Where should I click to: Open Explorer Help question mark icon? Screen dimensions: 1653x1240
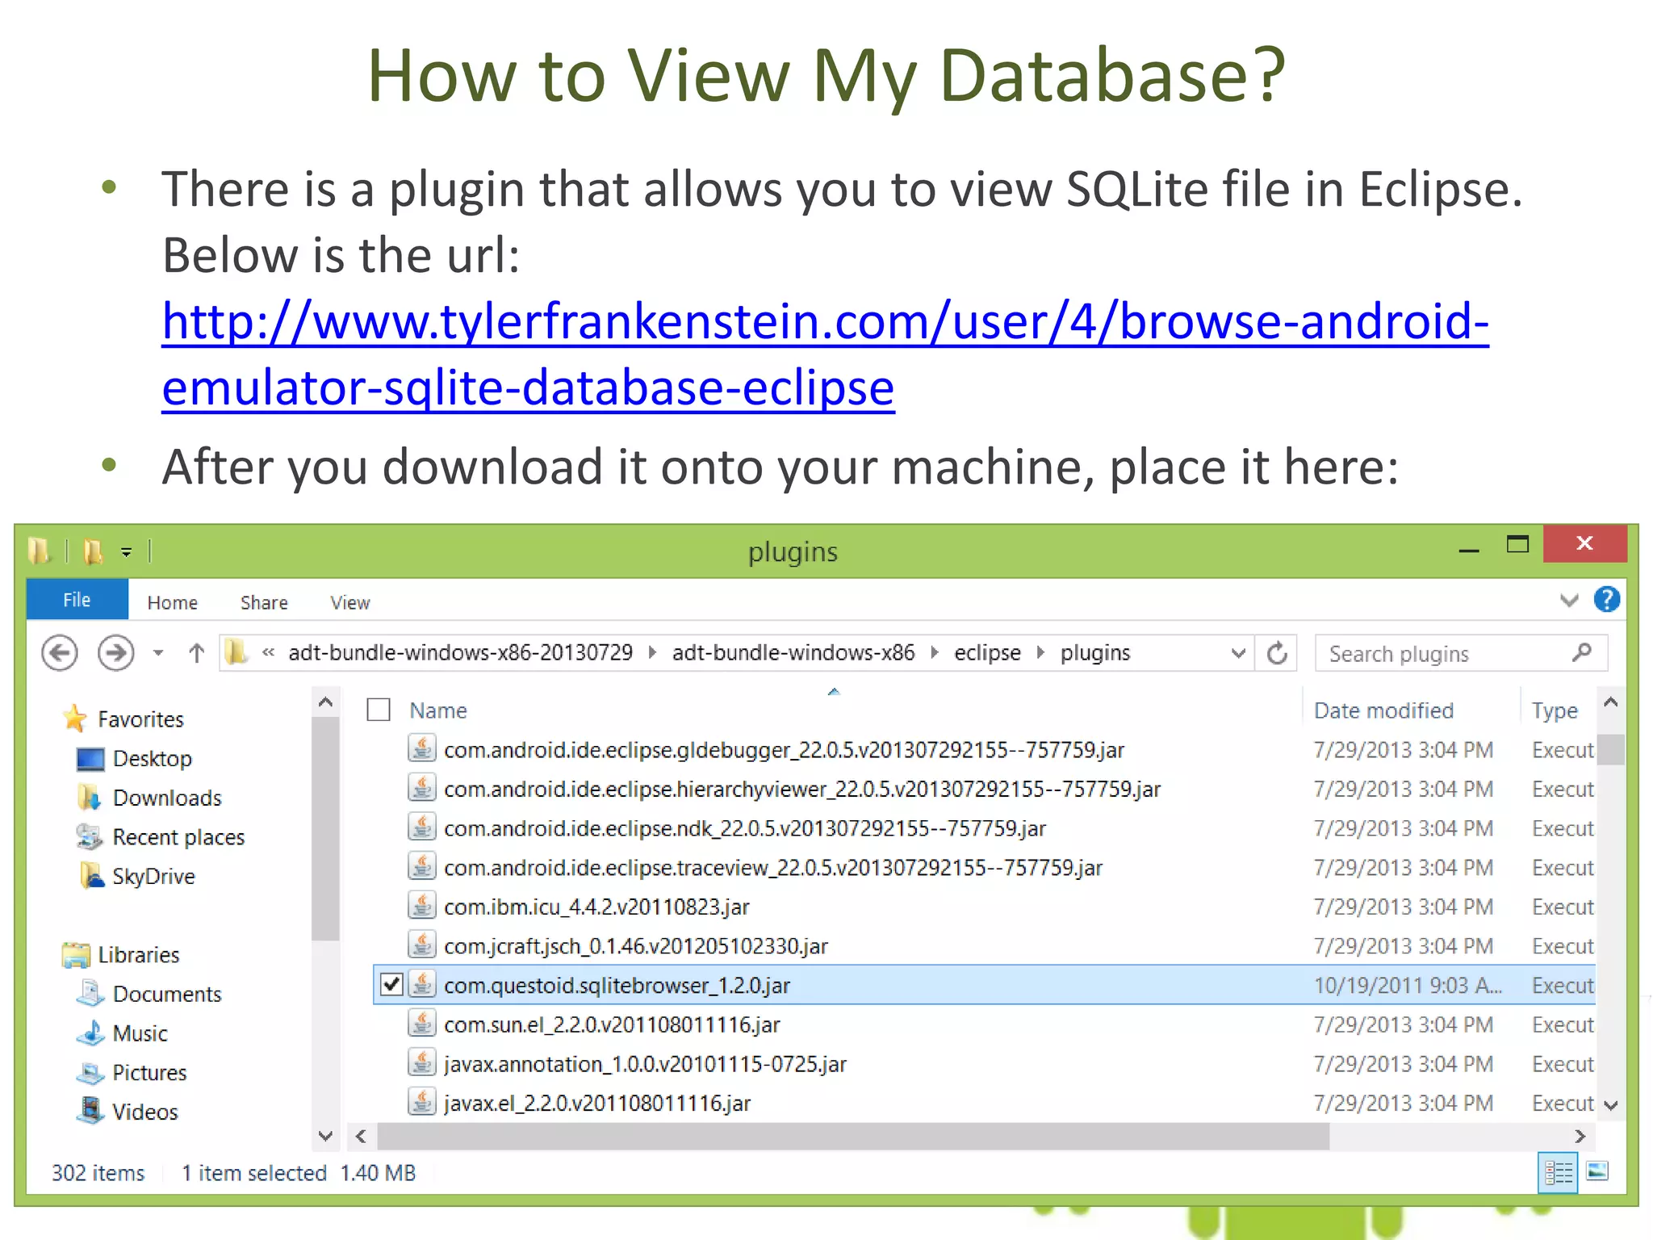coord(1606,600)
